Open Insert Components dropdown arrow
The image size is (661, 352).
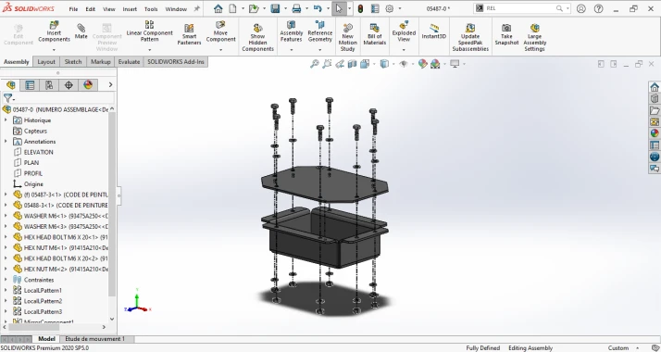(x=54, y=50)
